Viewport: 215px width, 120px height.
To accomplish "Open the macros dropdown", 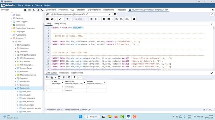I will tap(127, 19).
